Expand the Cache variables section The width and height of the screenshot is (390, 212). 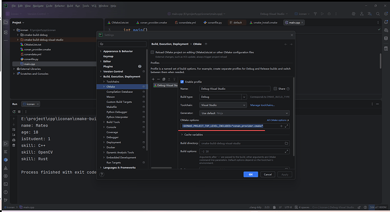point(182,135)
